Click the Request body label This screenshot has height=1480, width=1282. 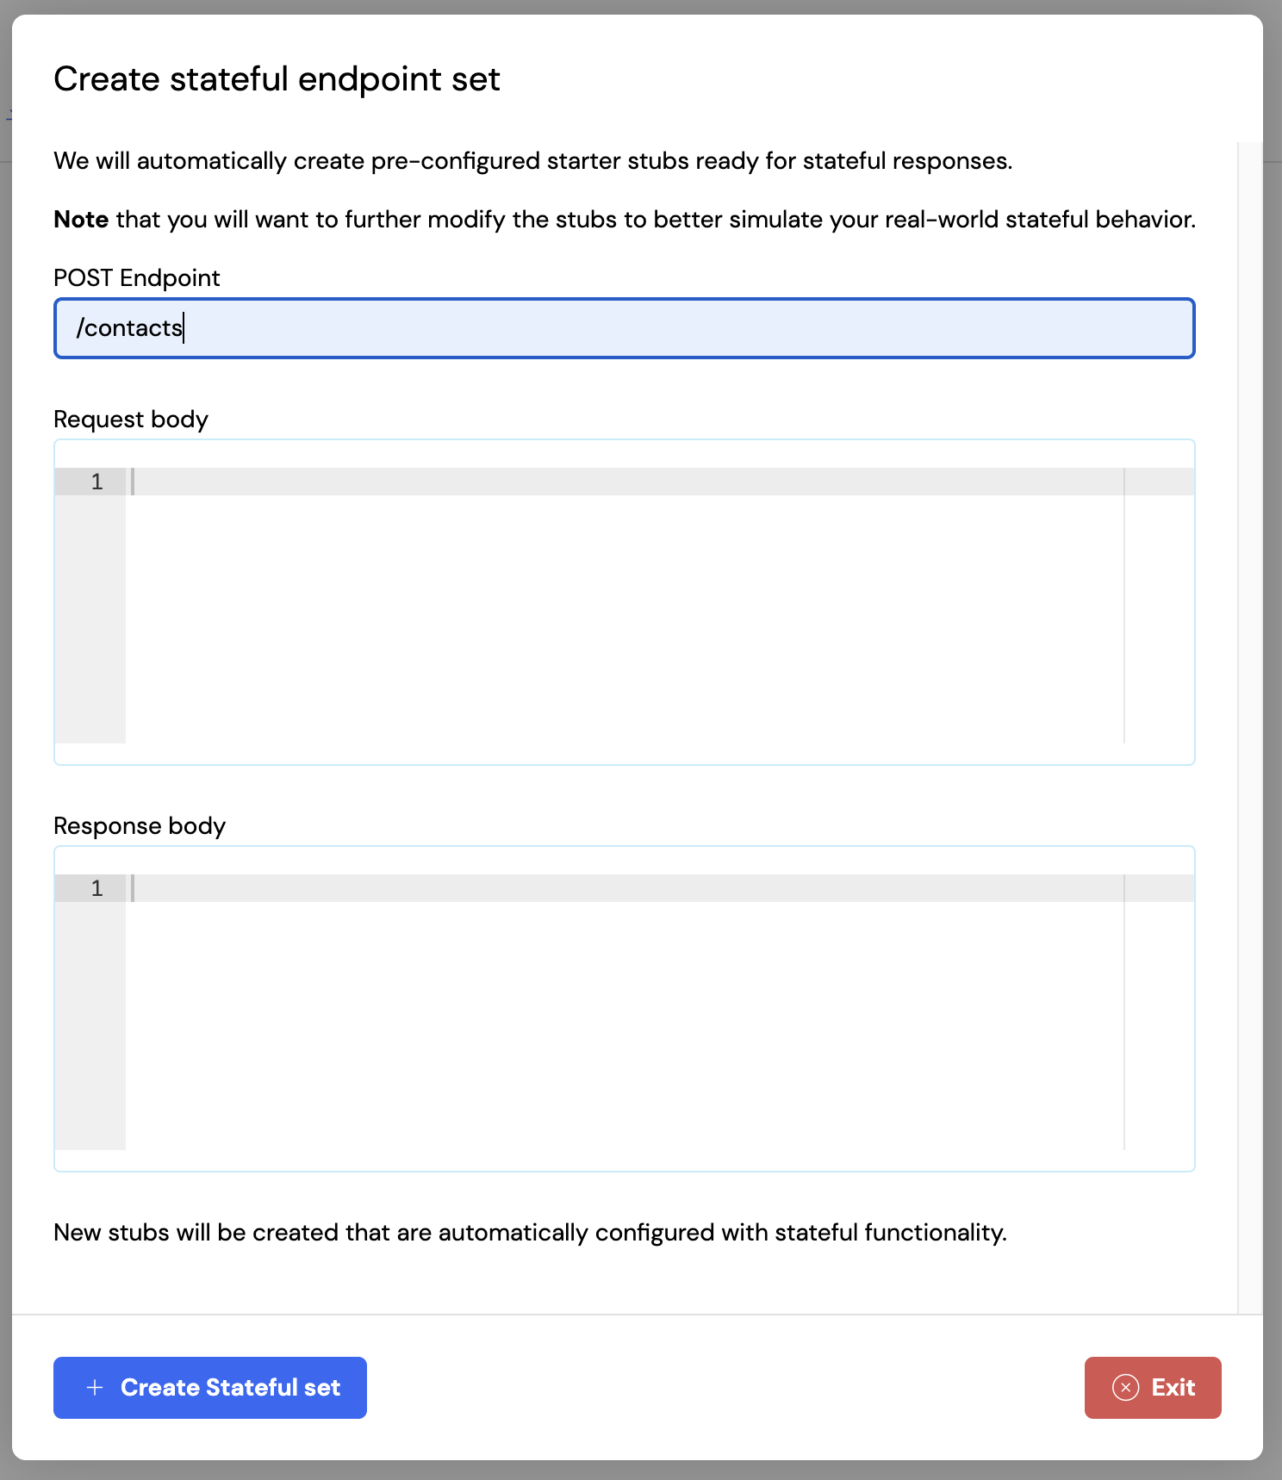click(130, 419)
